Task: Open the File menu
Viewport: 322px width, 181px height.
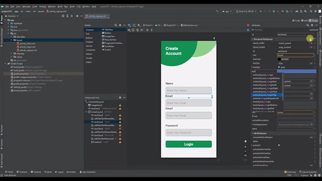Action: [7, 7]
